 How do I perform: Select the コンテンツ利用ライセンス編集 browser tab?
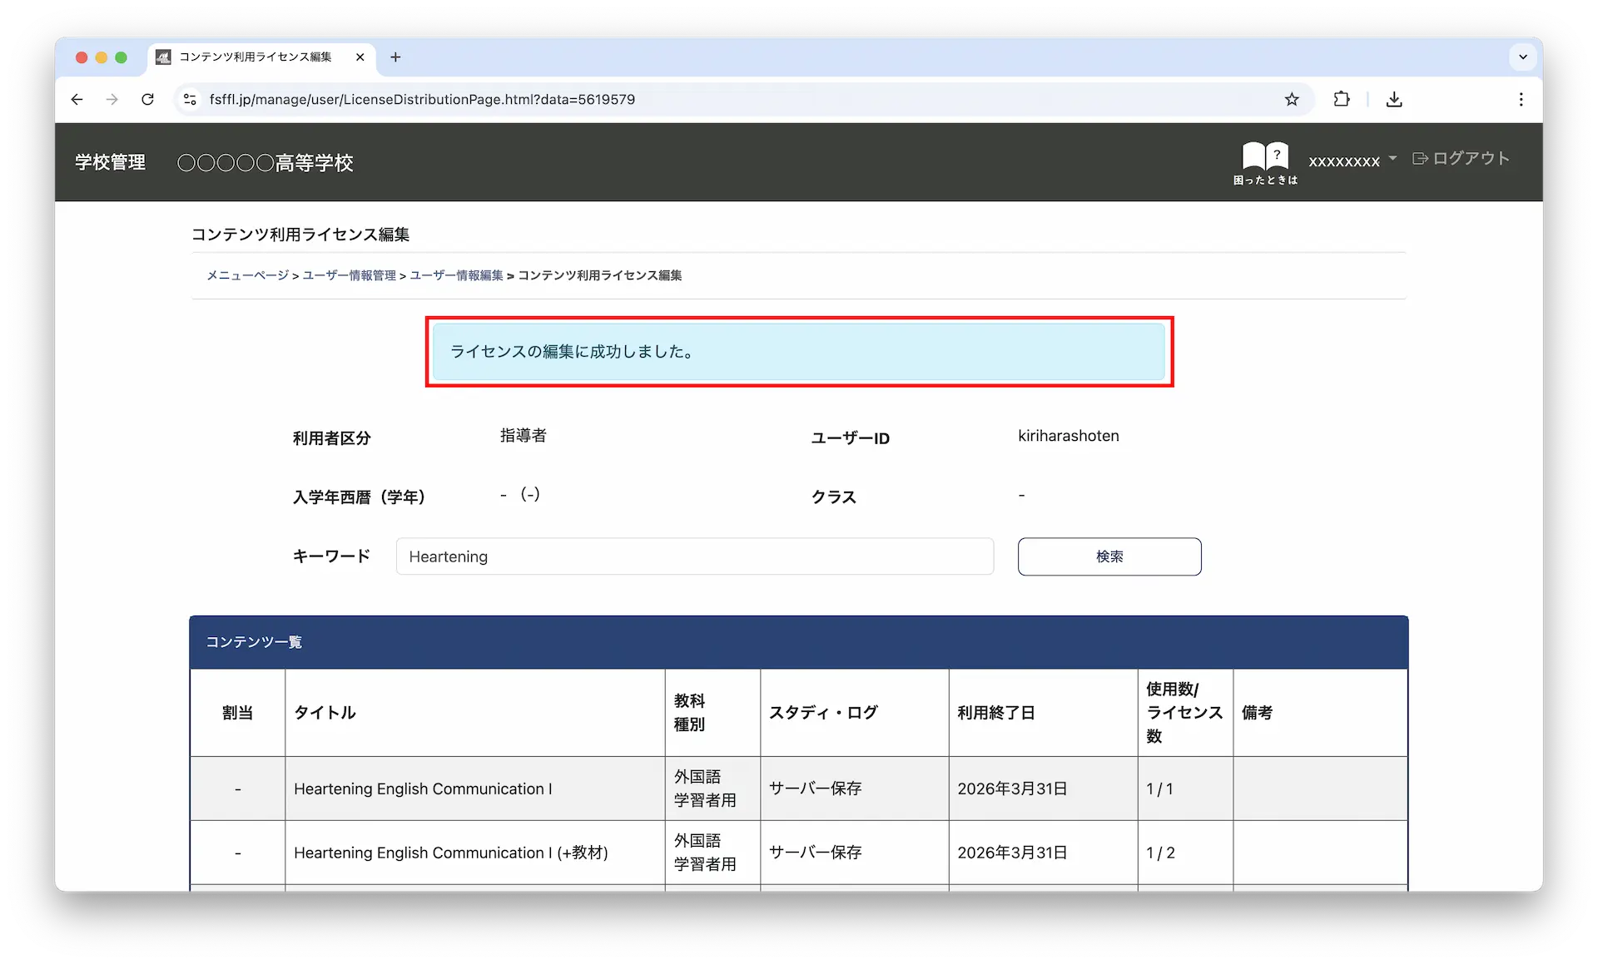click(255, 57)
